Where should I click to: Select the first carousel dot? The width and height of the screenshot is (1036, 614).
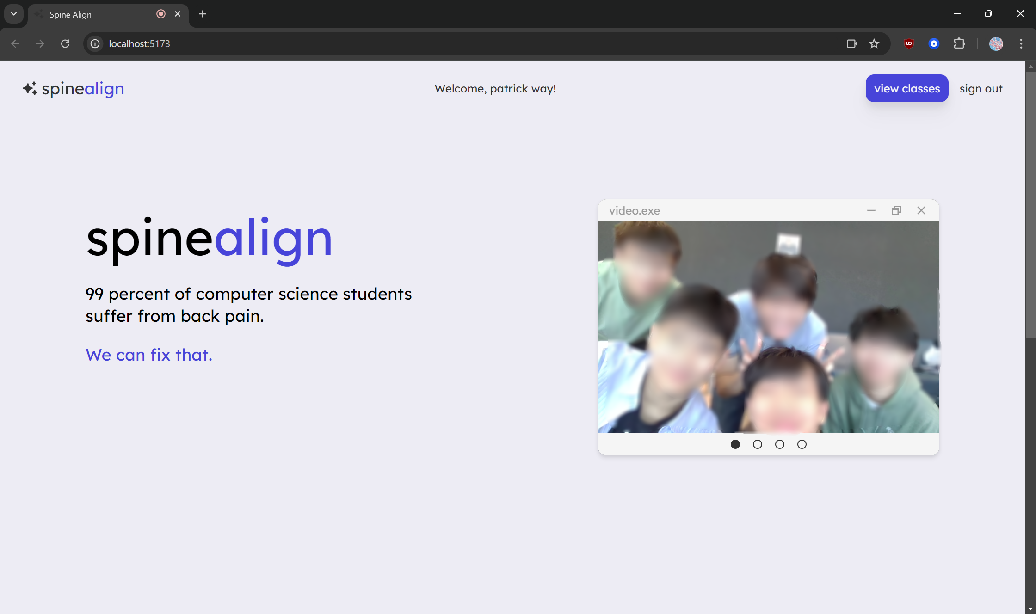pyautogui.click(x=735, y=444)
